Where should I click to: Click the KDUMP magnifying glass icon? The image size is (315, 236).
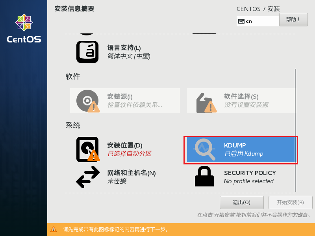(204, 149)
